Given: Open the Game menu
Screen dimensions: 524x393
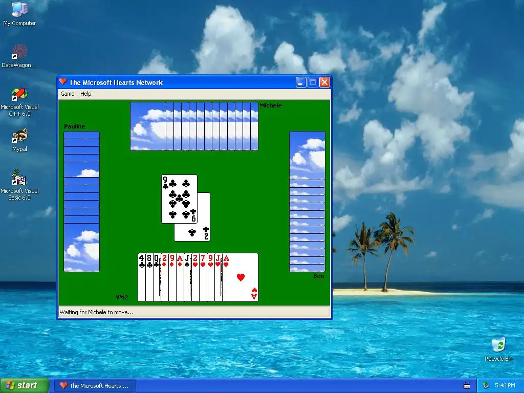Looking at the screenshot, I should point(68,94).
